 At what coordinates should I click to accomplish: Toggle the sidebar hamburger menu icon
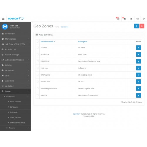(3, 19)
